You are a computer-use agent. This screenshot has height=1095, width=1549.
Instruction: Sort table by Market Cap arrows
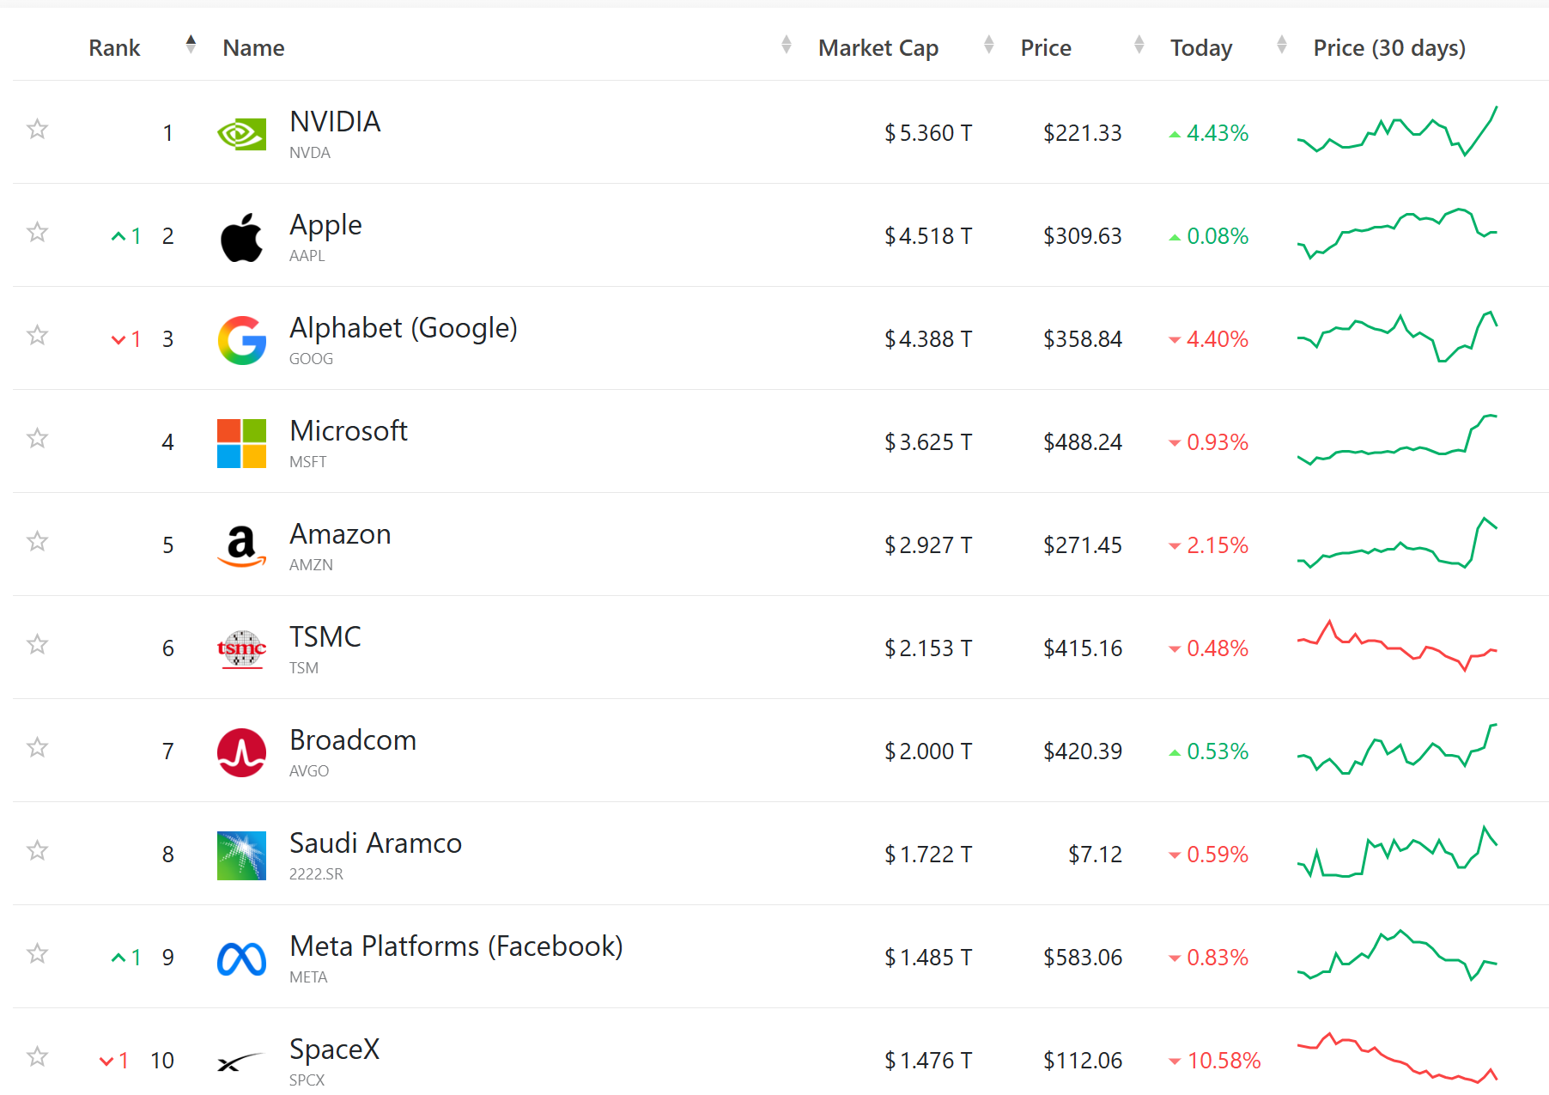click(x=988, y=45)
